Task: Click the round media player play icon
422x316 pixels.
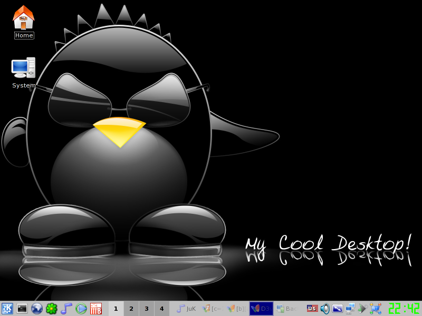Action: (81, 309)
